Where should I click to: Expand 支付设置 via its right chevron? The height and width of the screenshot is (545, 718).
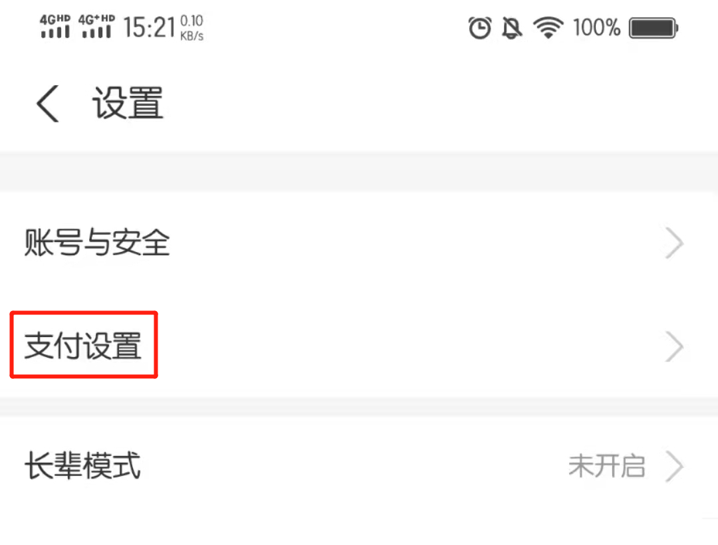[x=675, y=346]
